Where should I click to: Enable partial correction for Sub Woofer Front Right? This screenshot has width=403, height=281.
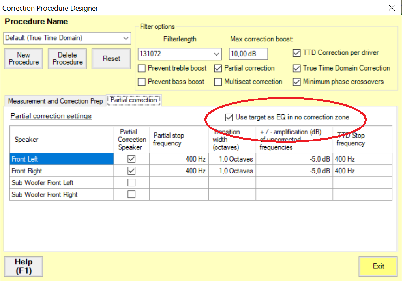click(x=131, y=195)
